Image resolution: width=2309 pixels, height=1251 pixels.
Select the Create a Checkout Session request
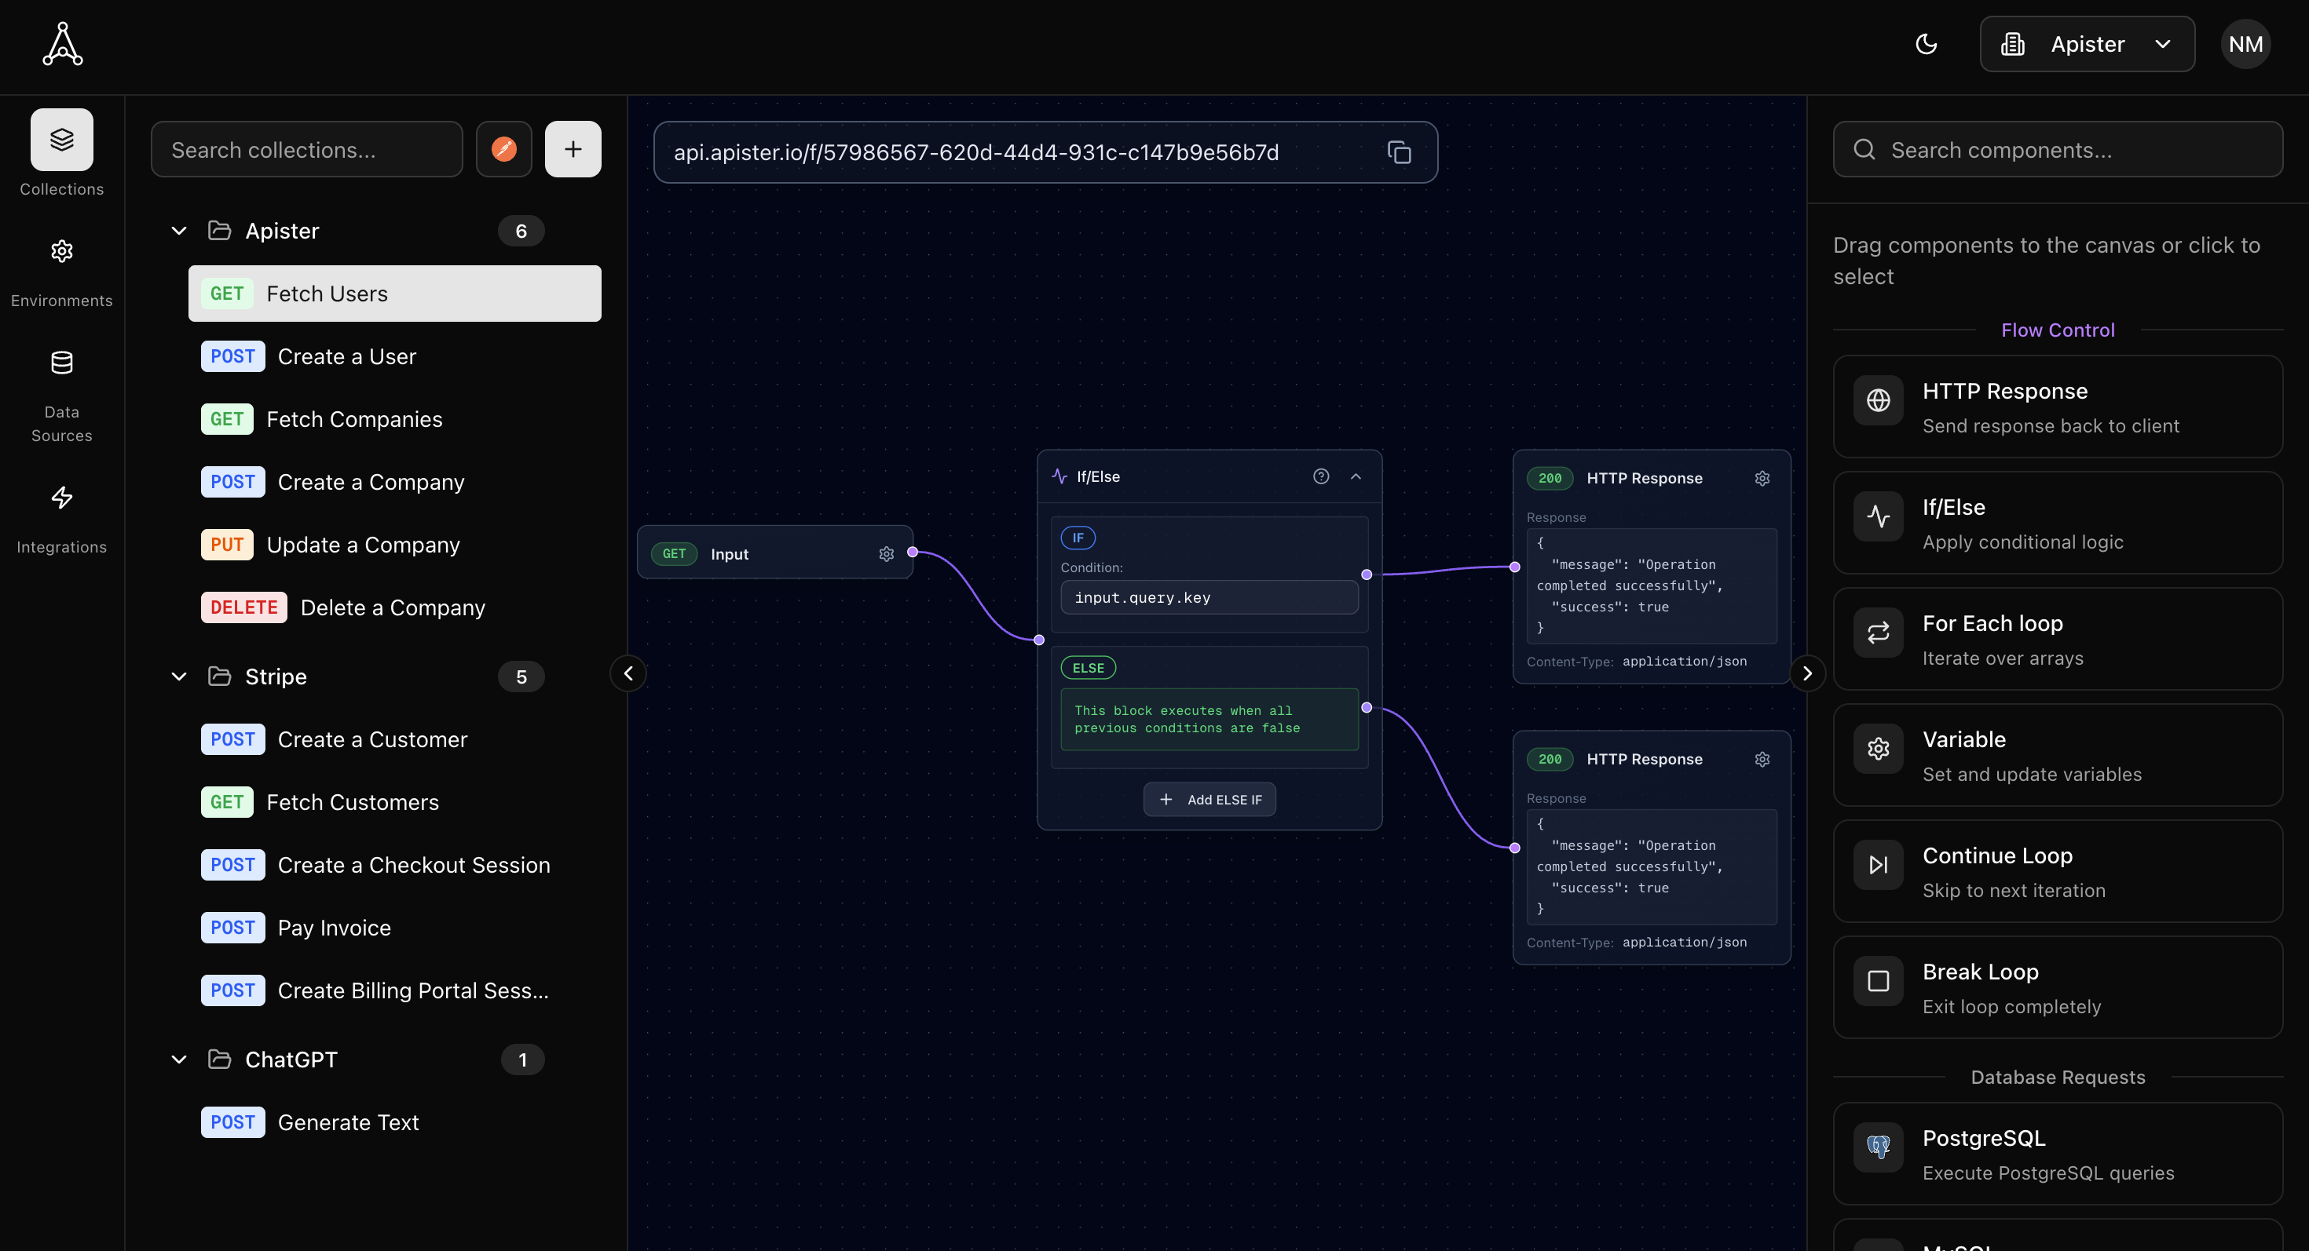[x=413, y=865]
